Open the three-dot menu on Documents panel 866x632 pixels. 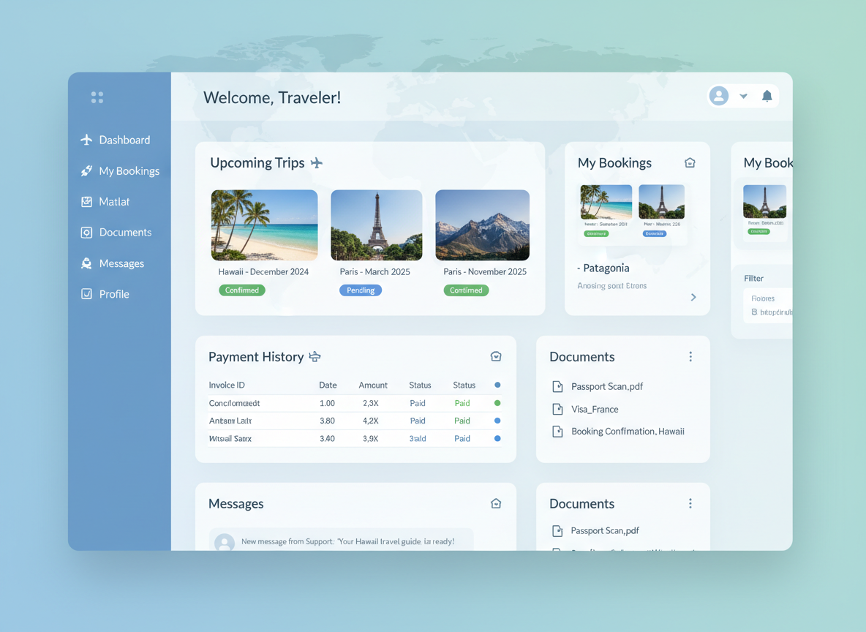pyautogui.click(x=690, y=356)
